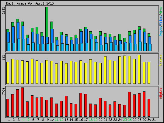The height and width of the screenshot is (123, 164).
Task: Click the red KBytes bar for day 29
Action: 144,104
